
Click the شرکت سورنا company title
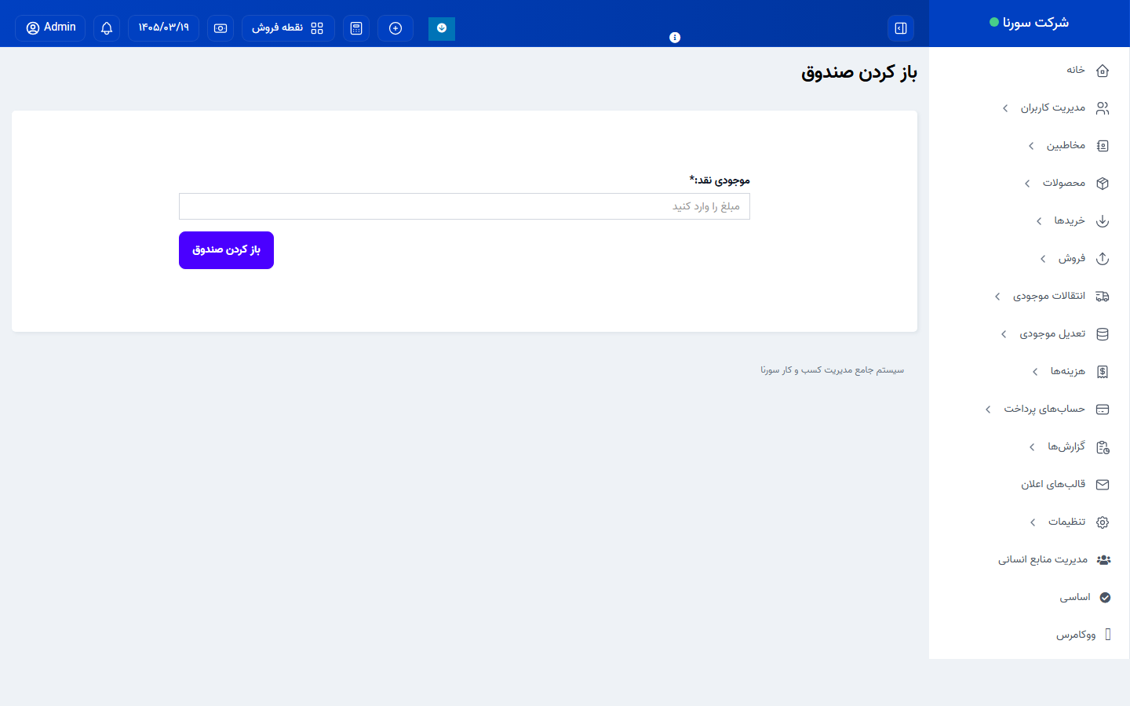[1036, 23]
